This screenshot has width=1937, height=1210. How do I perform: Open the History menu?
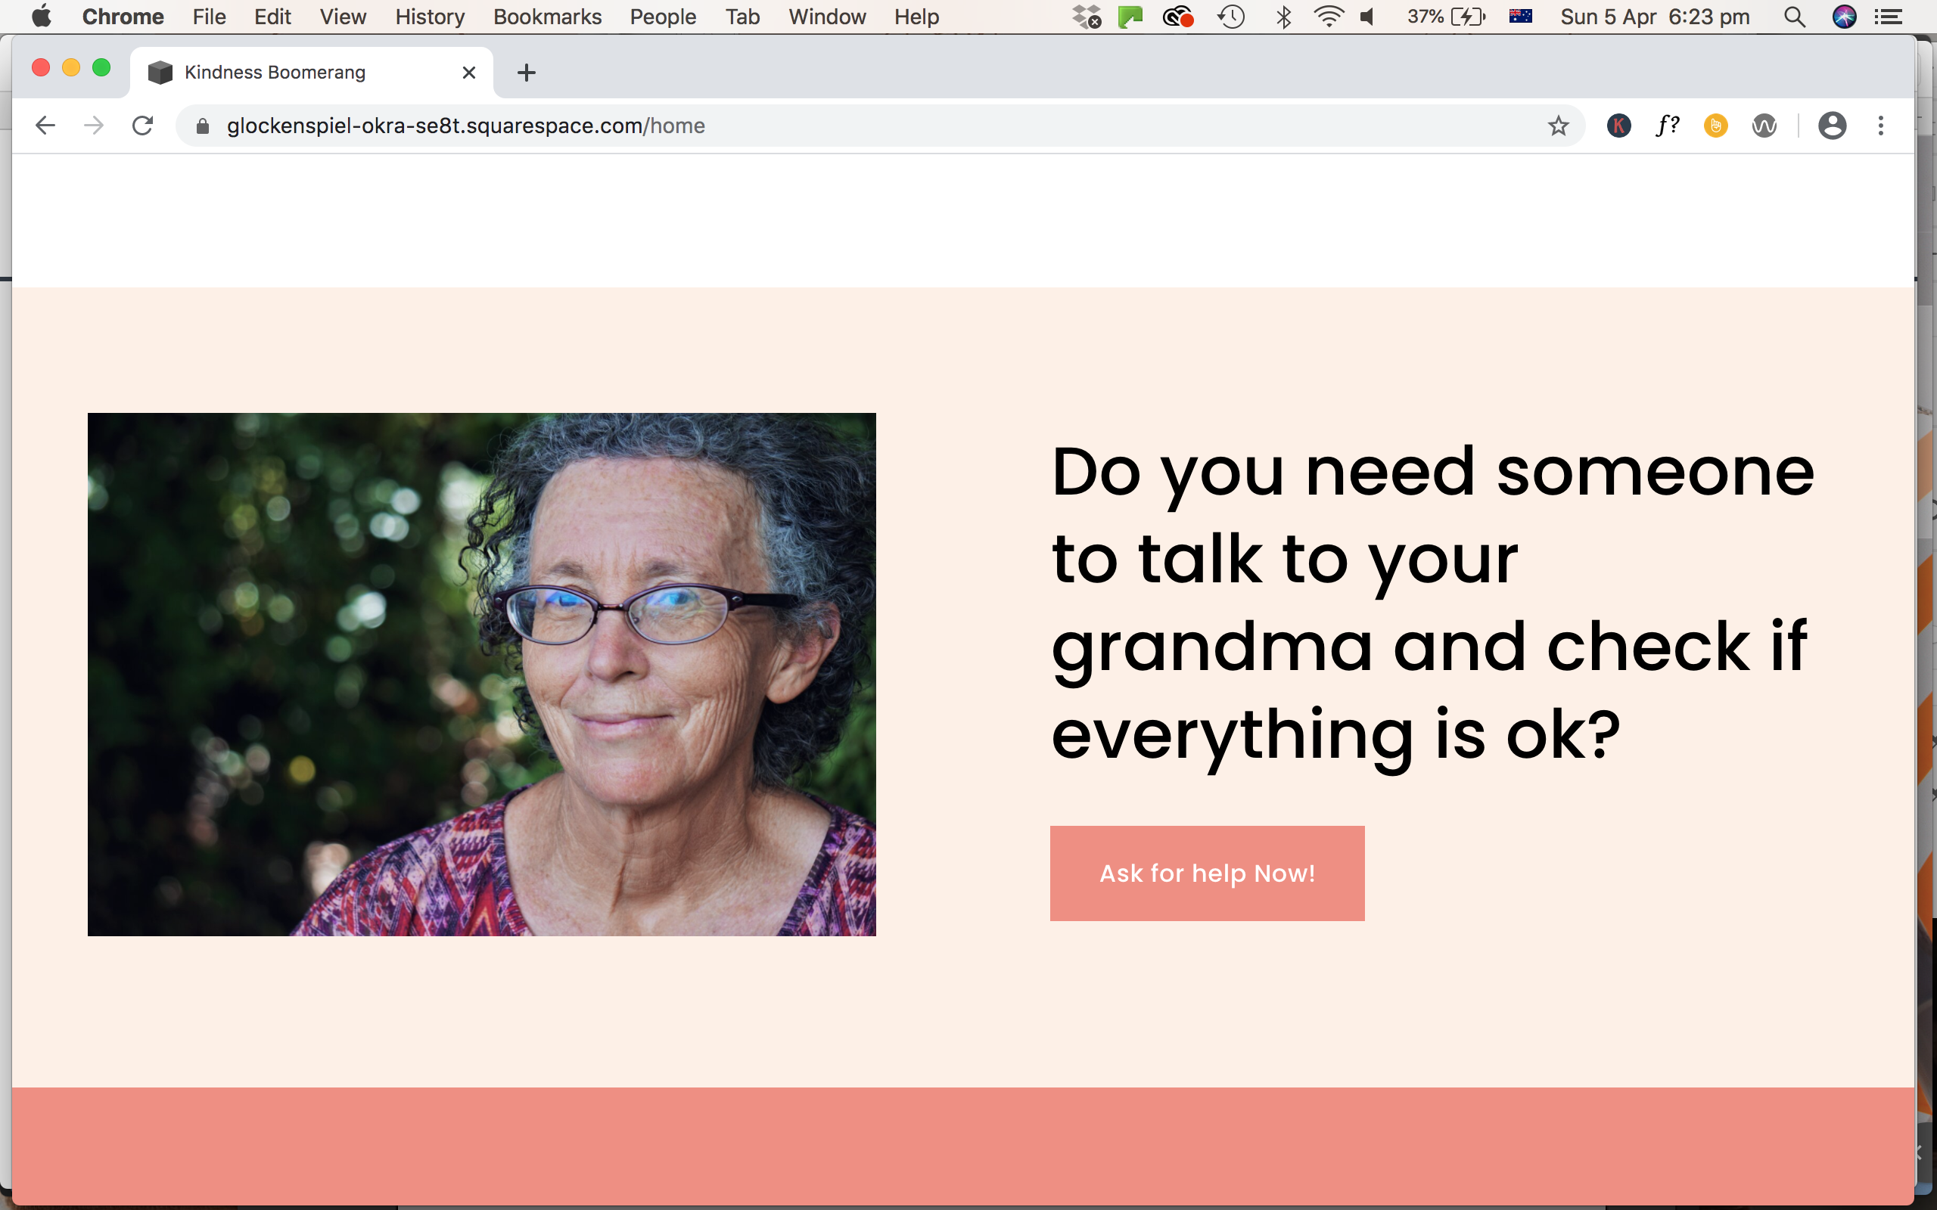[429, 16]
